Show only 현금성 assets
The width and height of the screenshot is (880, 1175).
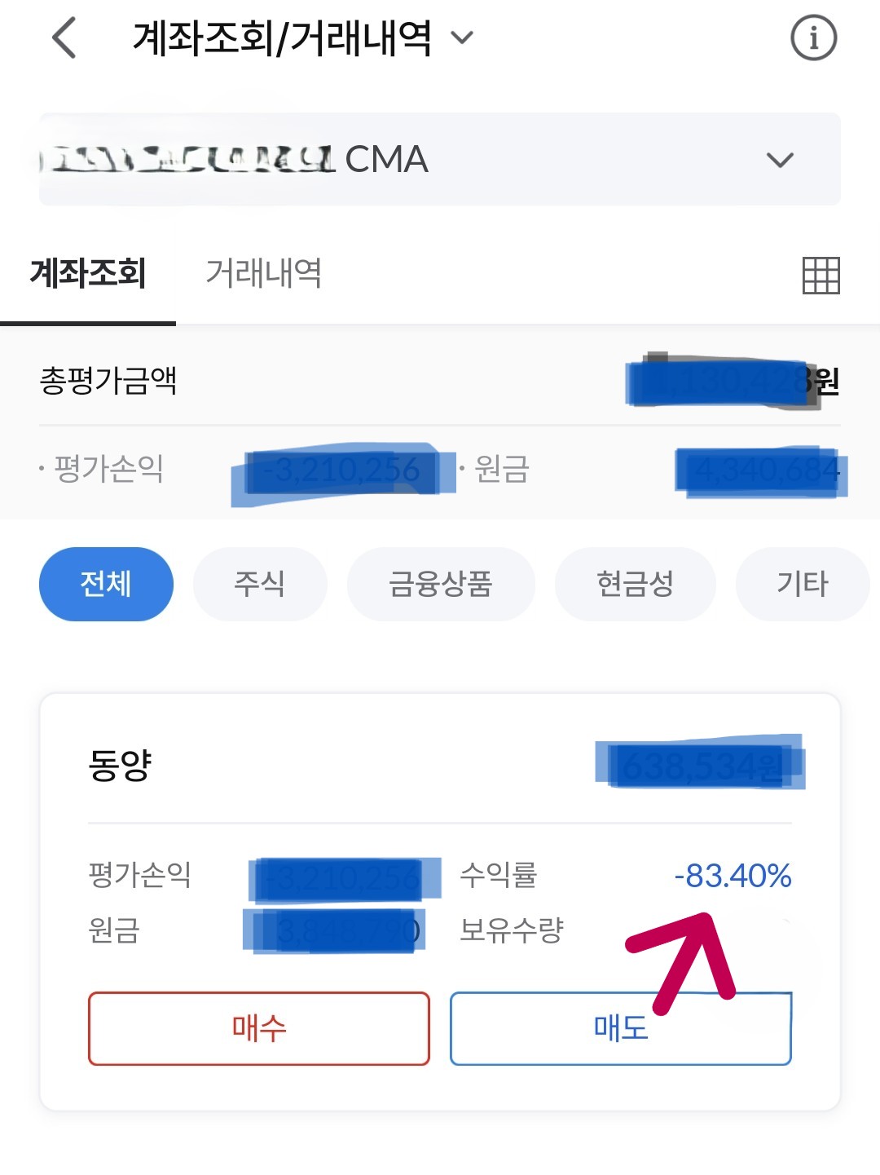point(636,584)
